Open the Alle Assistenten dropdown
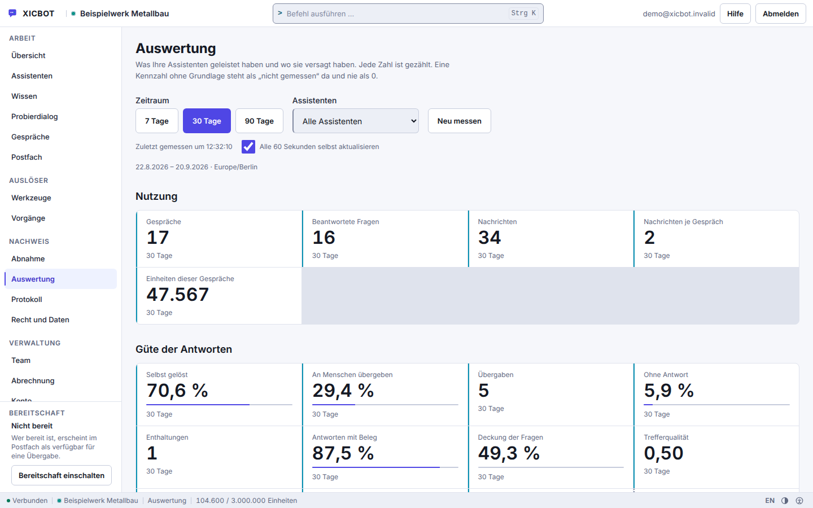The width and height of the screenshot is (813, 508). coord(356,121)
